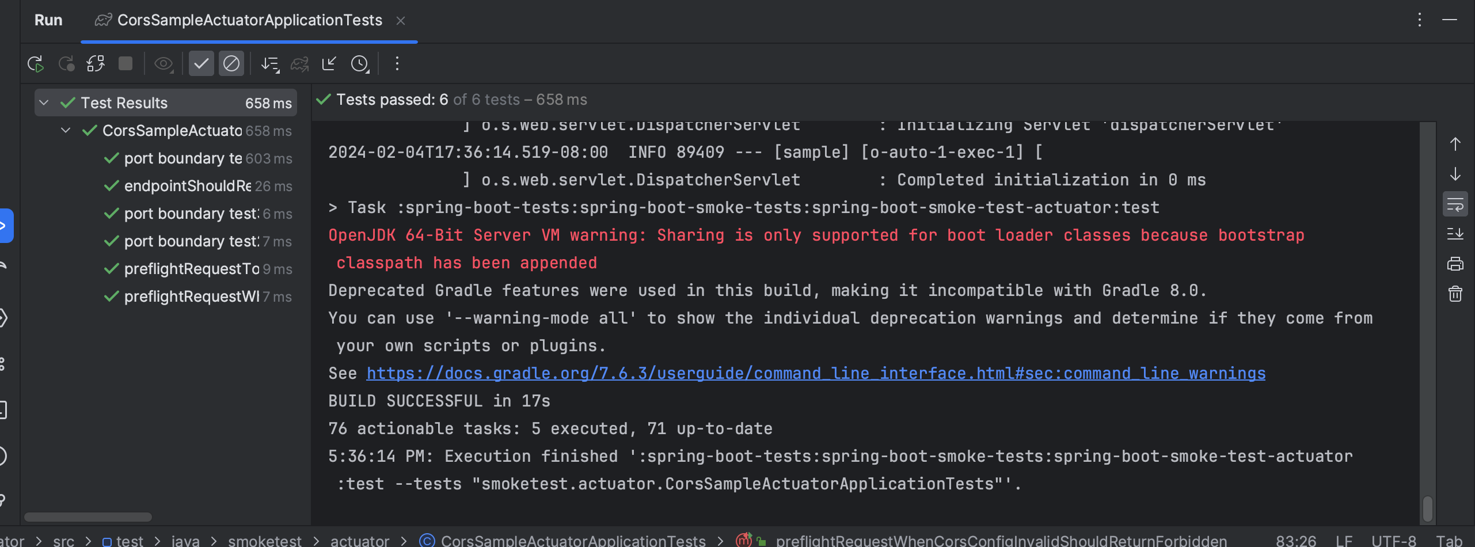Image resolution: width=1475 pixels, height=547 pixels.
Task: Click the Import Tests from File icon
Action: click(x=329, y=64)
